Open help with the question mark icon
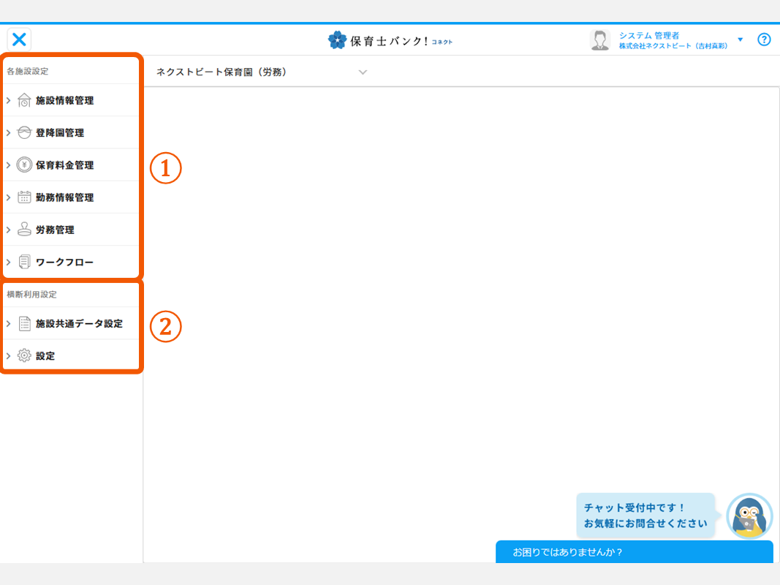780x585 pixels. point(764,39)
